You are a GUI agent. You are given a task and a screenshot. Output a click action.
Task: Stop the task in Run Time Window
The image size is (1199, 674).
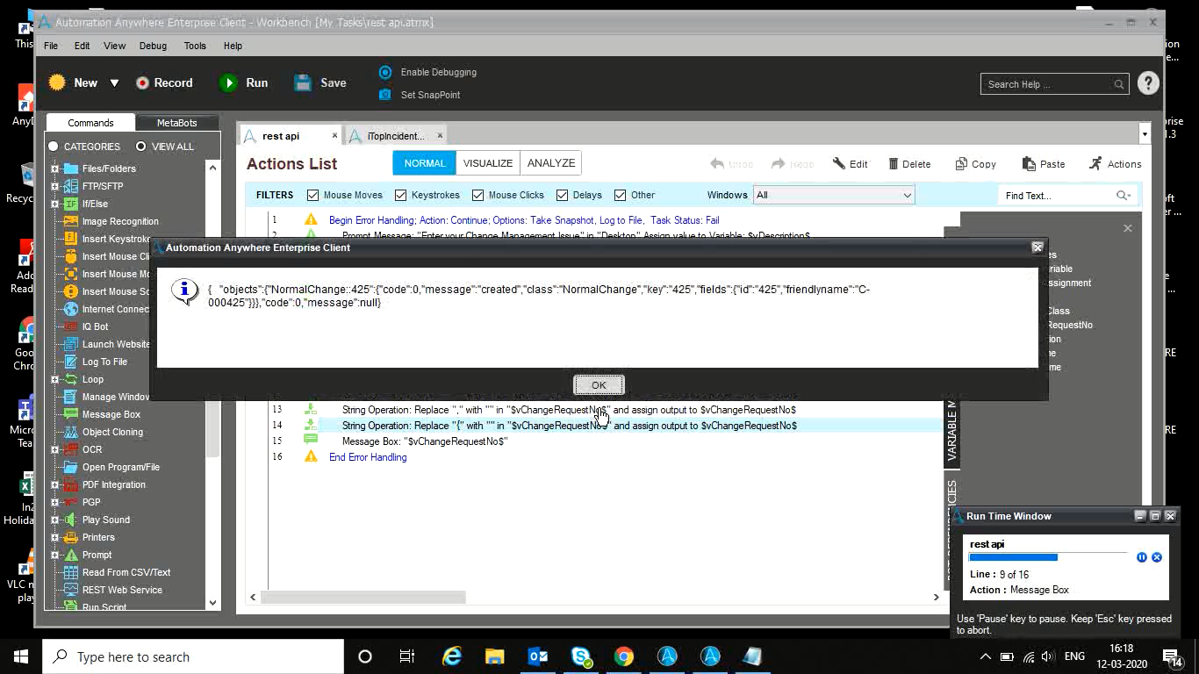tap(1156, 557)
